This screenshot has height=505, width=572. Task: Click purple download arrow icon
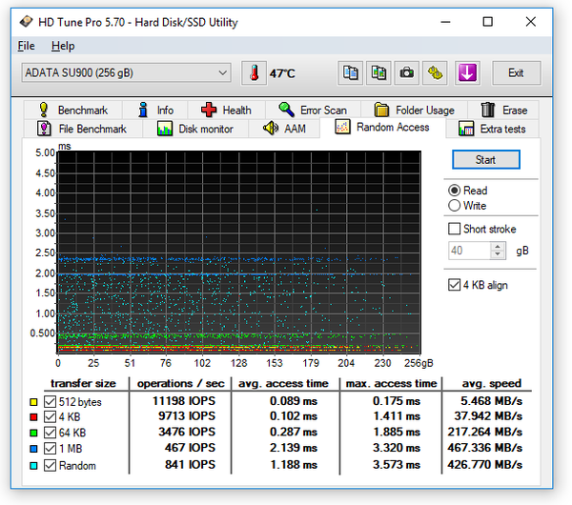tap(467, 73)
